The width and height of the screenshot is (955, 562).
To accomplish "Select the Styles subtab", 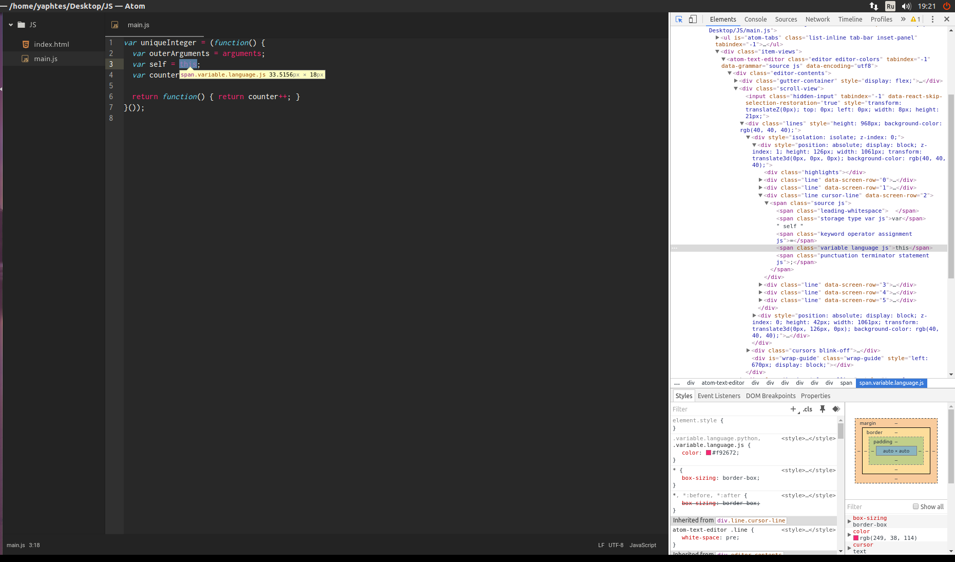I will tap(684, 396).
